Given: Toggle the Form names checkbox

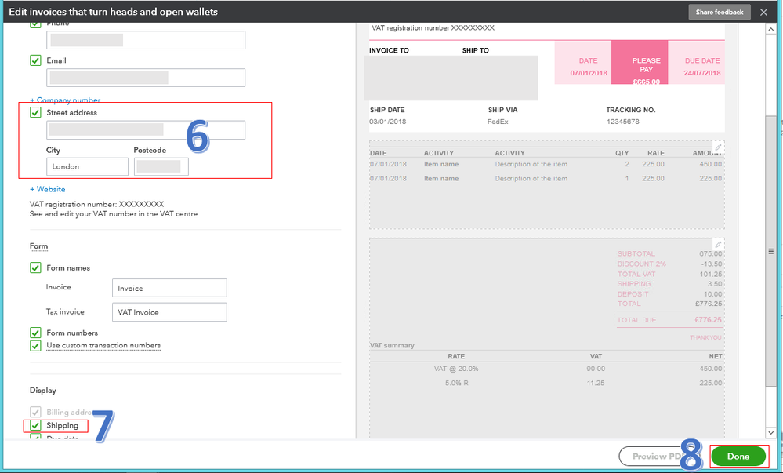Looking at the screenshot, I should click(35, 267).
